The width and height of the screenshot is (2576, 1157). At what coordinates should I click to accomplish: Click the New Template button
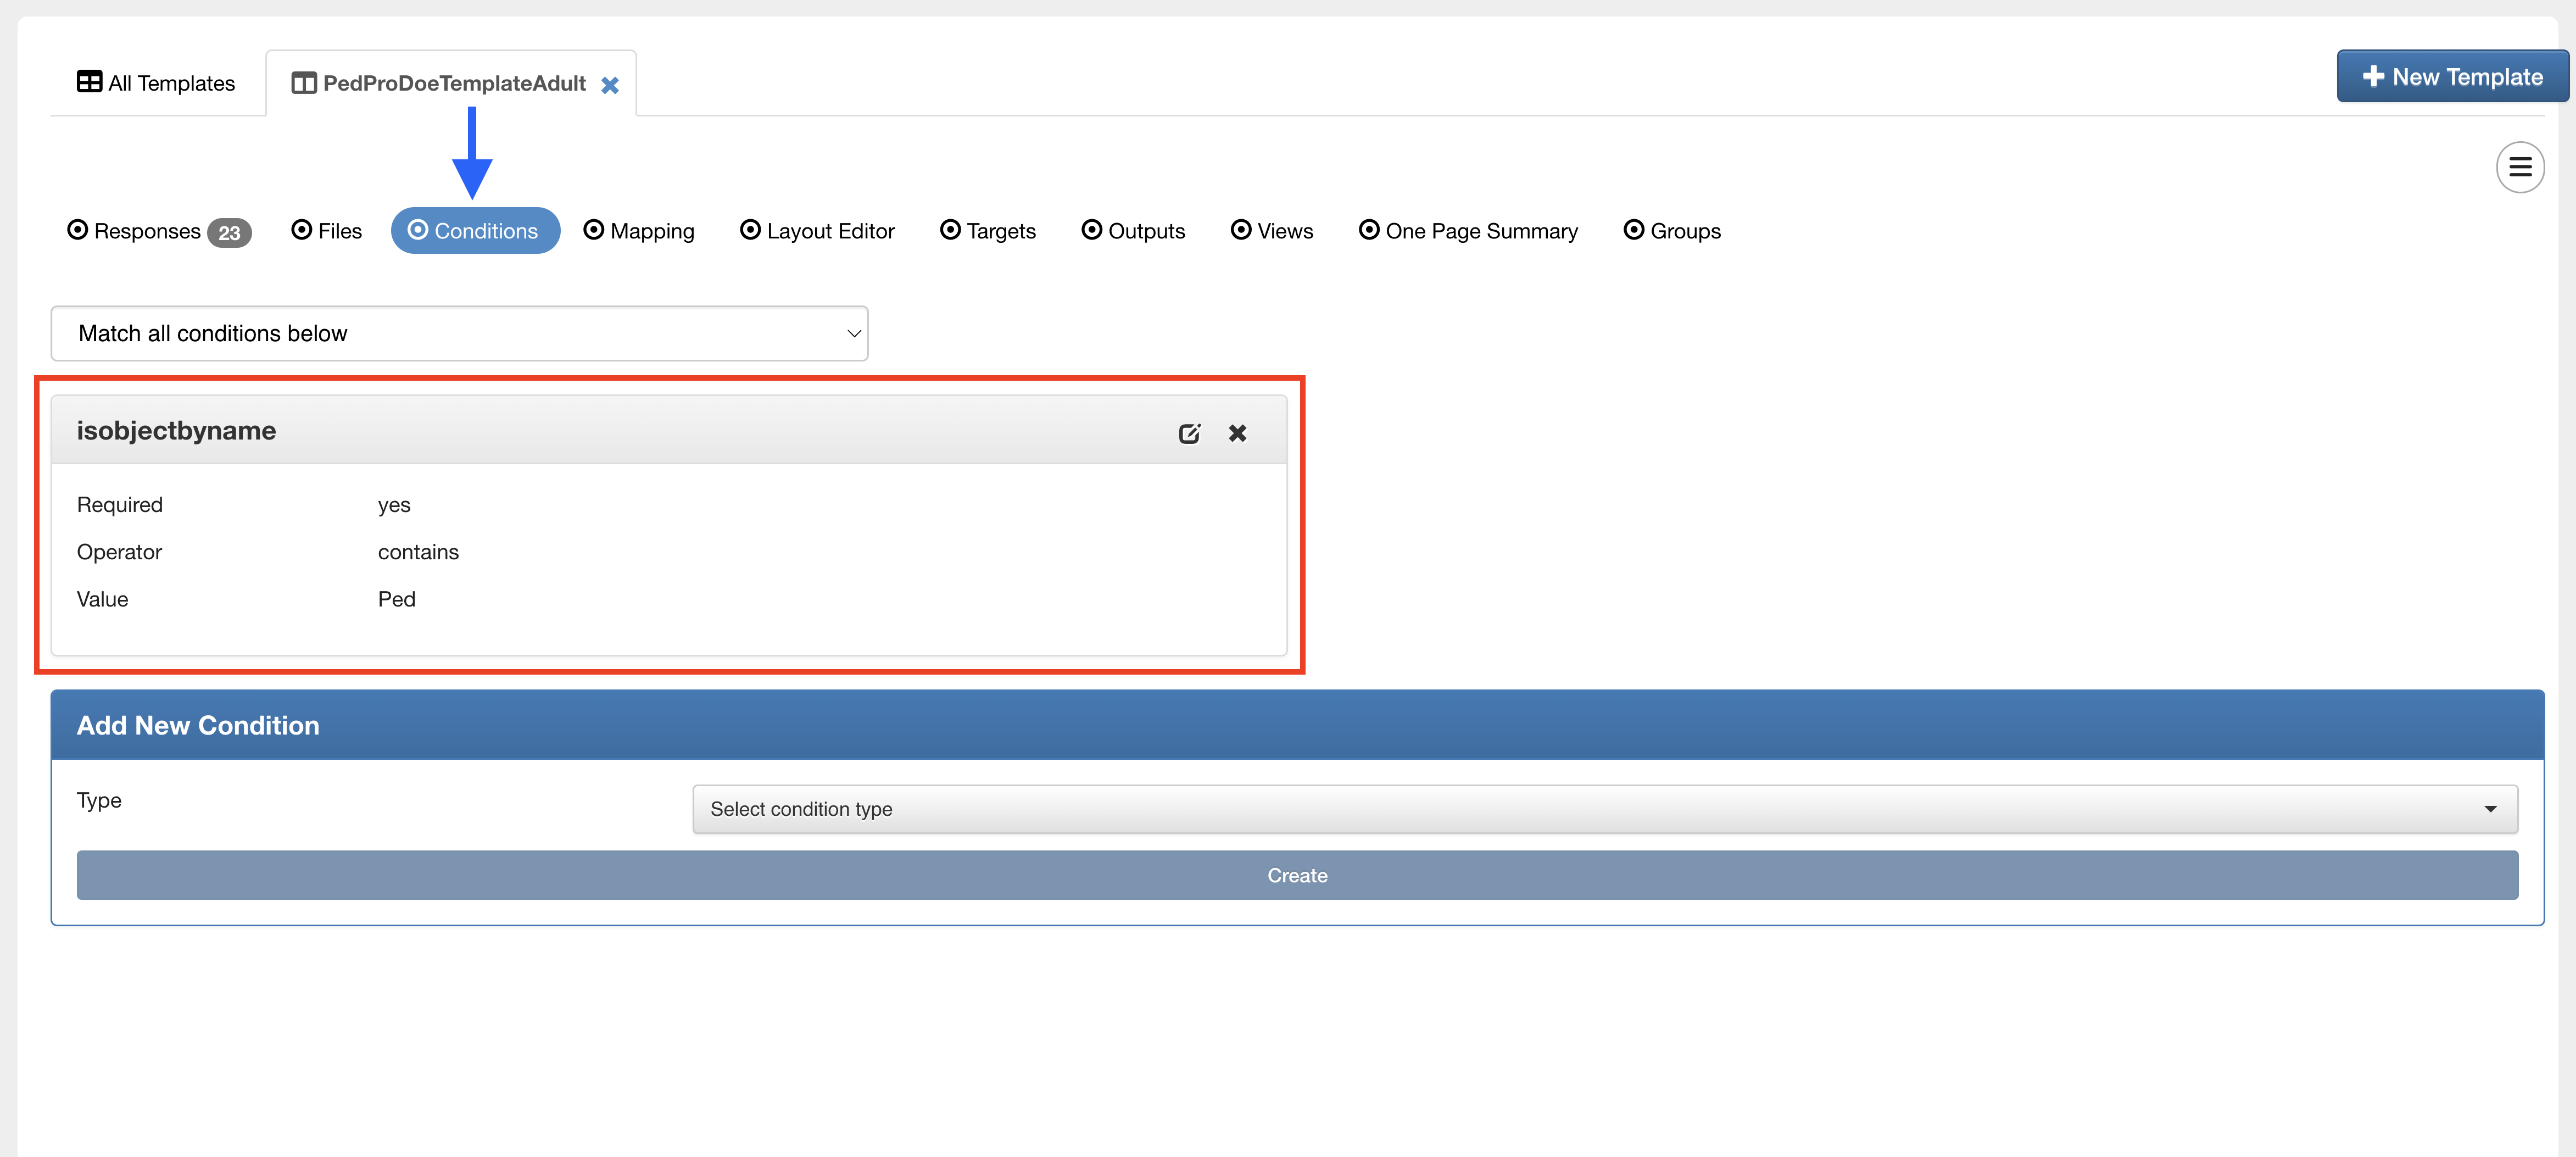[2452, 77]
